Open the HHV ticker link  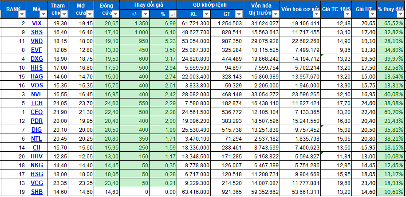click(x=37, y=156)
